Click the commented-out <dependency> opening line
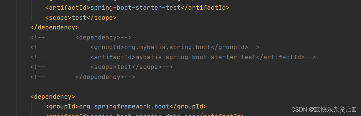Image resolution: width=361 pixels, height=116 pixels. point(81,38)
